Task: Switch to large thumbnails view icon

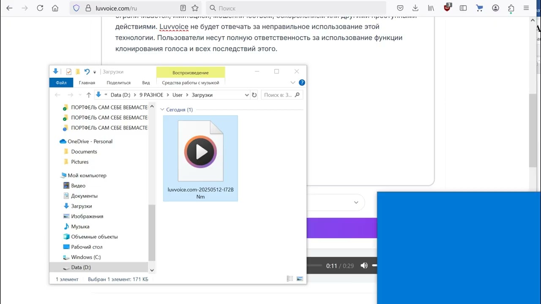Action: pos(300,279)
